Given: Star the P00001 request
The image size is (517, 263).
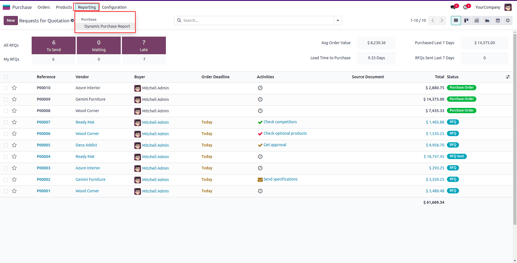Looking at the screenshot, I should tap(14, 191).
